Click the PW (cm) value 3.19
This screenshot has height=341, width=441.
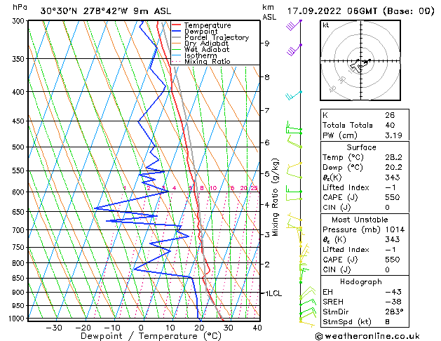[x=393, y=135]
